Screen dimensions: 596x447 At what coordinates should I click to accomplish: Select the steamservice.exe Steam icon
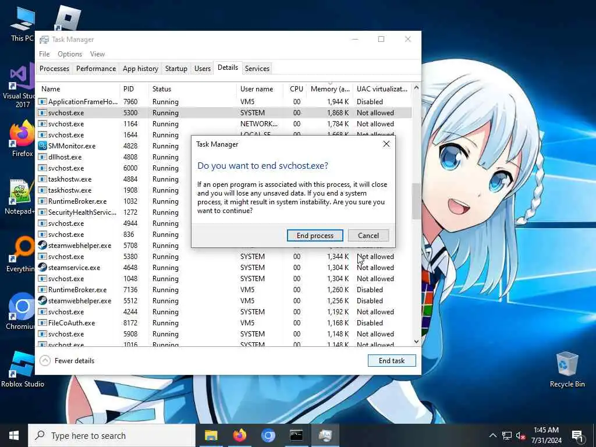pyautogui.click(x=42, y=267)
